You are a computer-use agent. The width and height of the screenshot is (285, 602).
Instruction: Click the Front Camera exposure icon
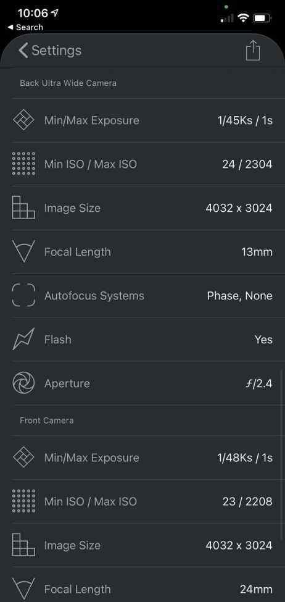click(23, 458)
